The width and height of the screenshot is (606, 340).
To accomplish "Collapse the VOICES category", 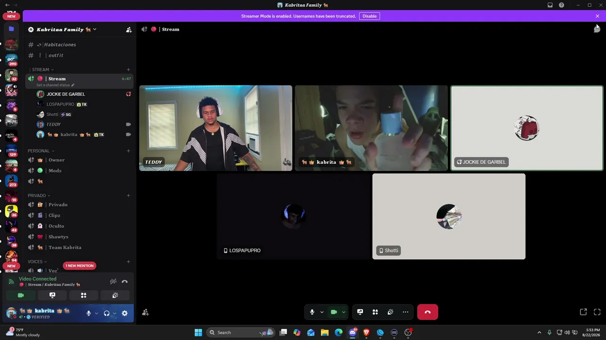I will [37, 262].
